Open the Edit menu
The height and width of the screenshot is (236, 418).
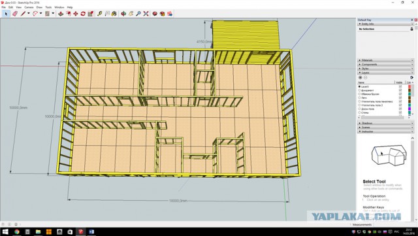(10, 7)
